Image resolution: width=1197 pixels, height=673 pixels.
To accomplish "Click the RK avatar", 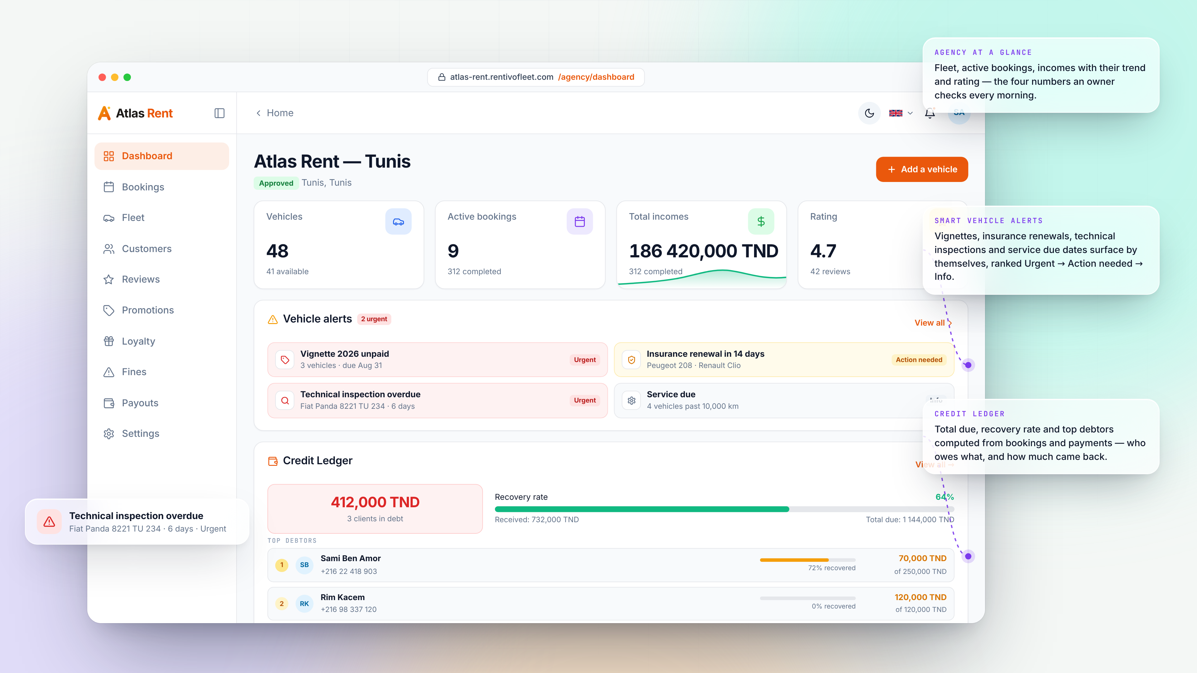I will (304, 604).
